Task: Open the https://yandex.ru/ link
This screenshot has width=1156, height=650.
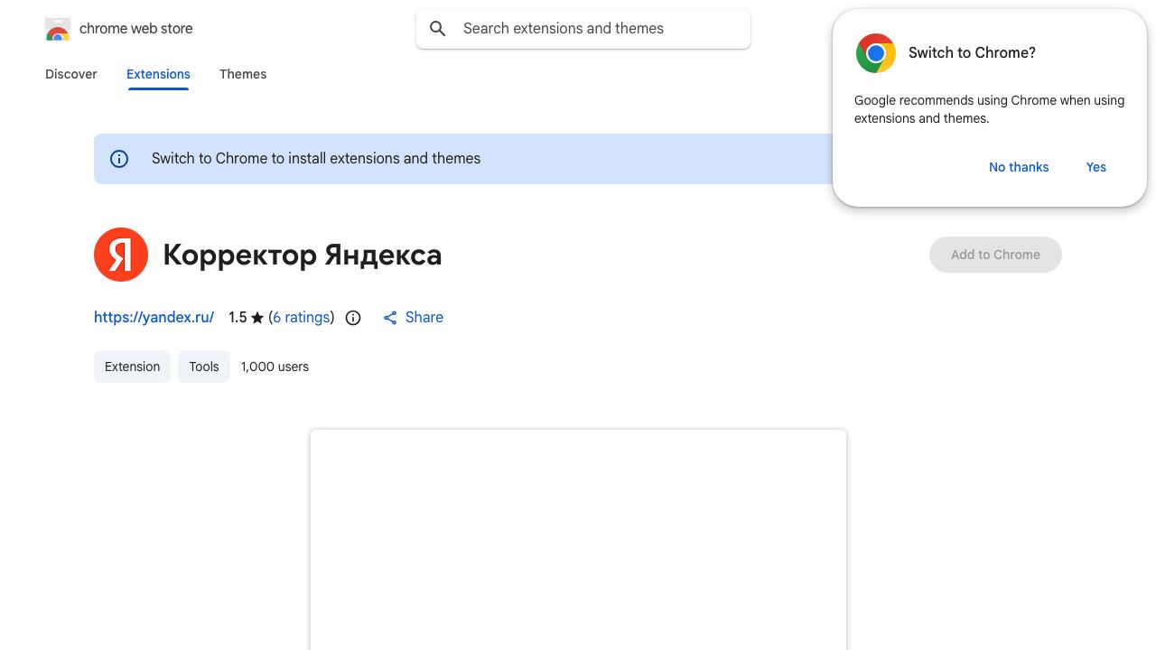Action: pos(154,318)
